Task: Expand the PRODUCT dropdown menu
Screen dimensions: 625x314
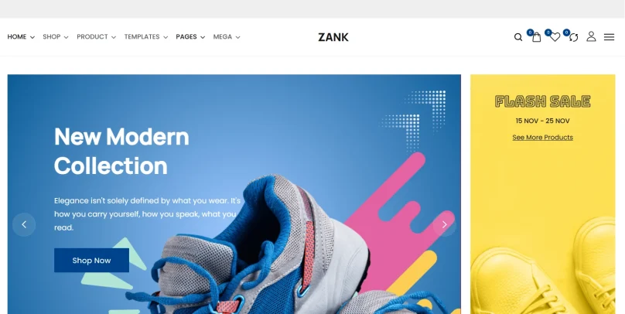Action: (97, 36)
